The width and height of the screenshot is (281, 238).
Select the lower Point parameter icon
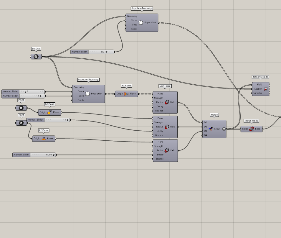(21, 123)
